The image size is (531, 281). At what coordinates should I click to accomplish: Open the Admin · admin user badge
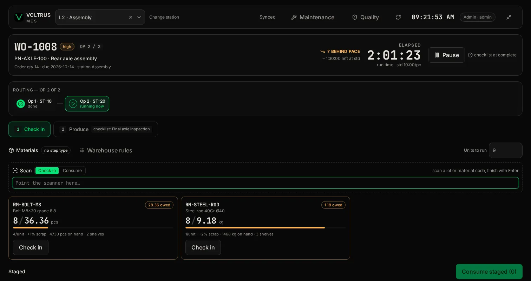pyautogui.click(x=478, y=17)
